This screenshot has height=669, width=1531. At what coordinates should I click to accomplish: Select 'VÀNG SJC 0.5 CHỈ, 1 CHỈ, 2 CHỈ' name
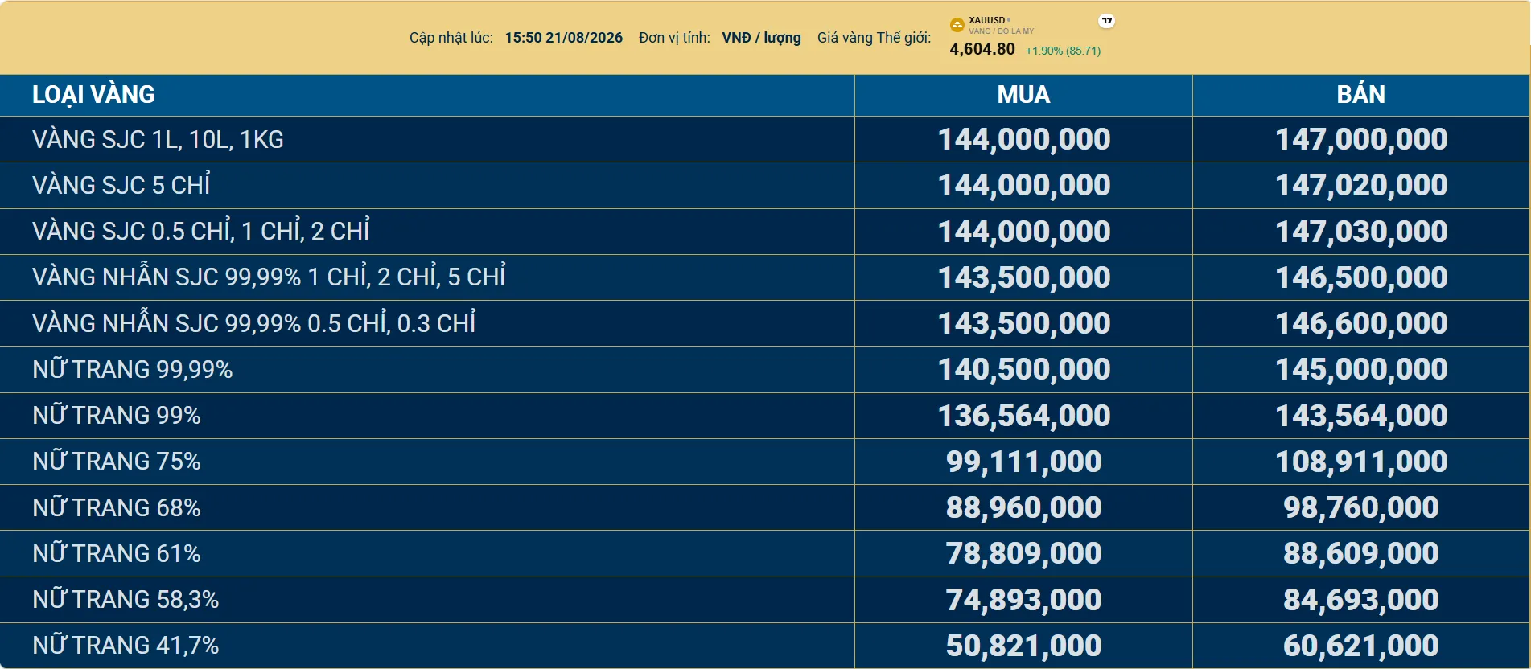(201, 231)
